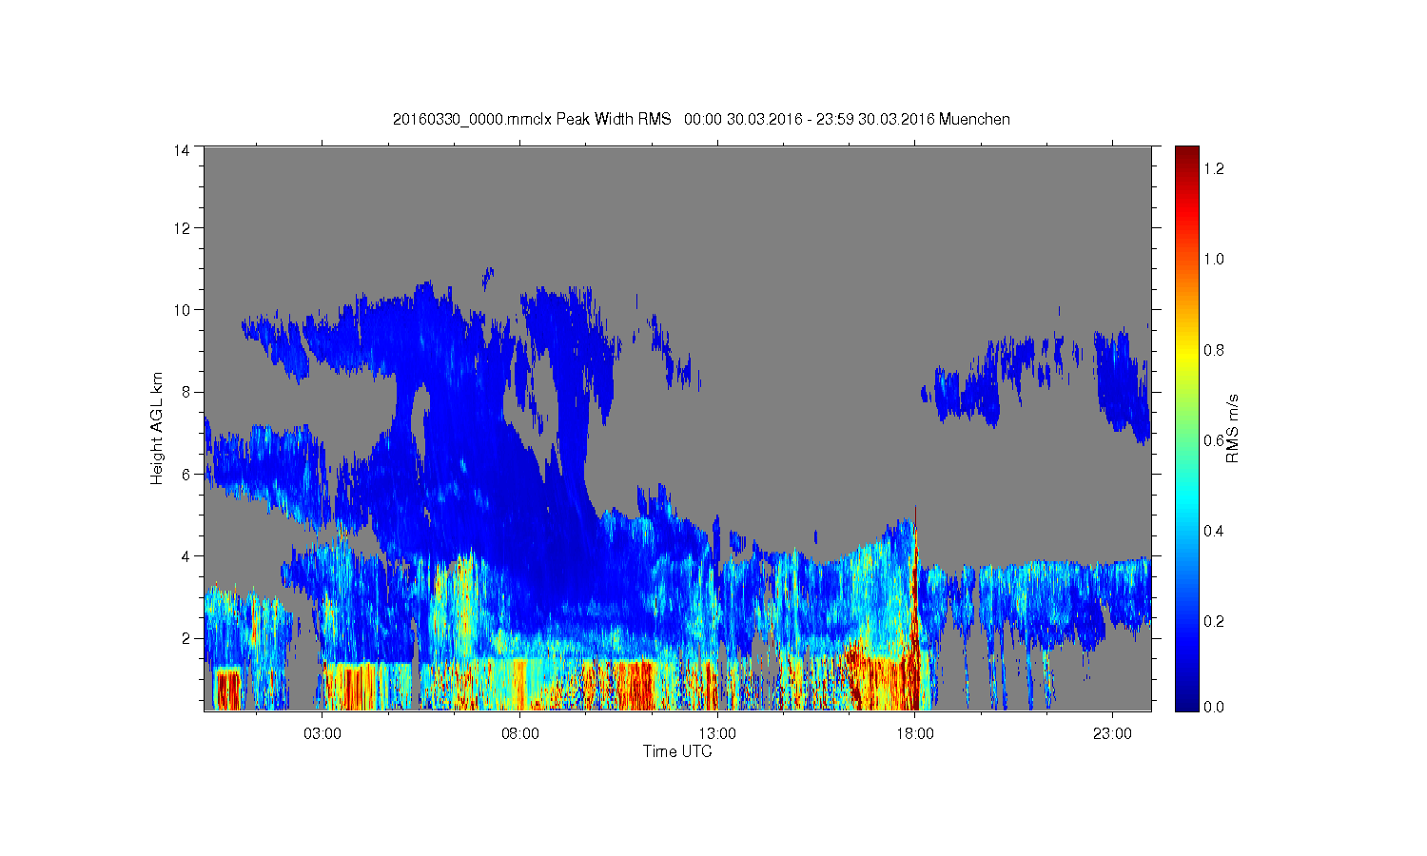Click the 23:00 time tick label
Viewport: 1427px width, 856px height.
pyautogui.click(x=1112, y=734)
